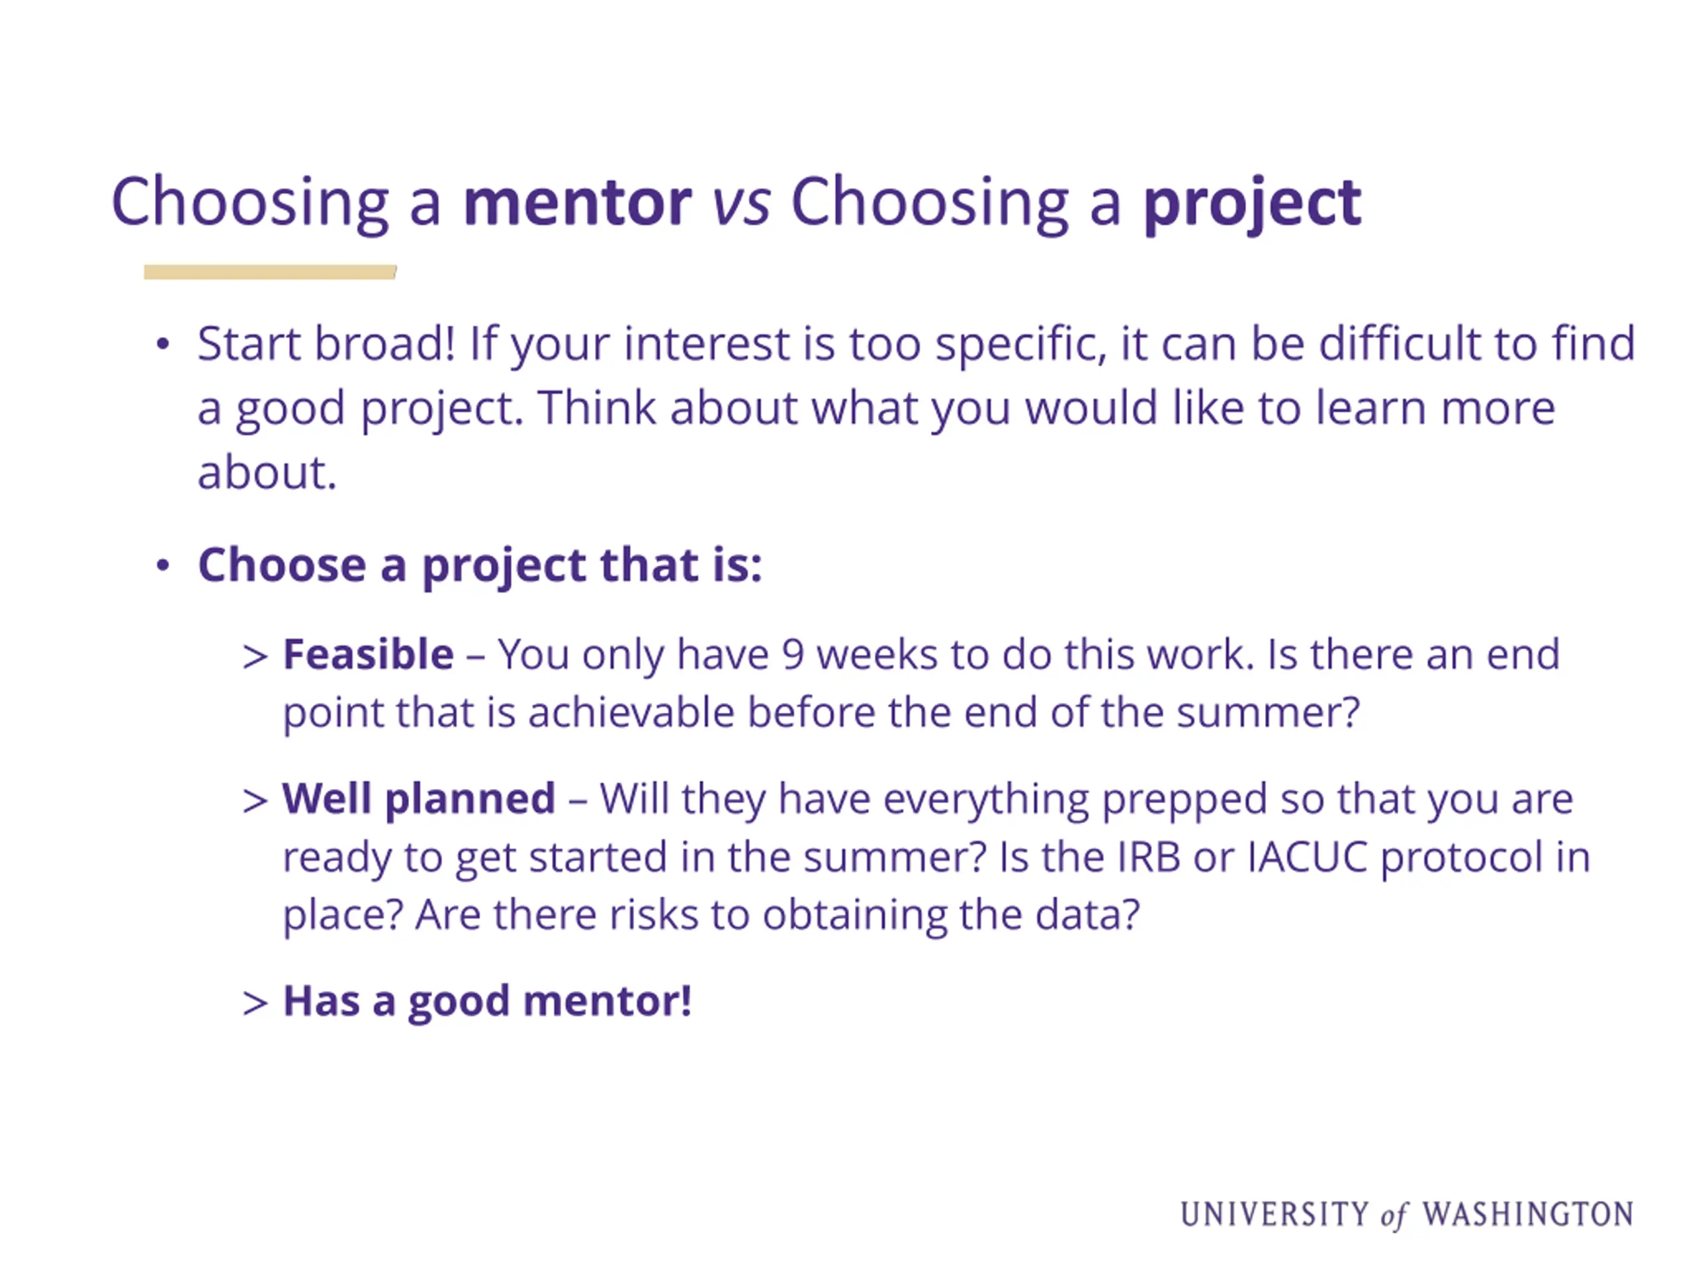Click the text "Are there risks to obtaining the data?"
Viewport: 1694px width, 1271px height.
click(x=778, y=915)
